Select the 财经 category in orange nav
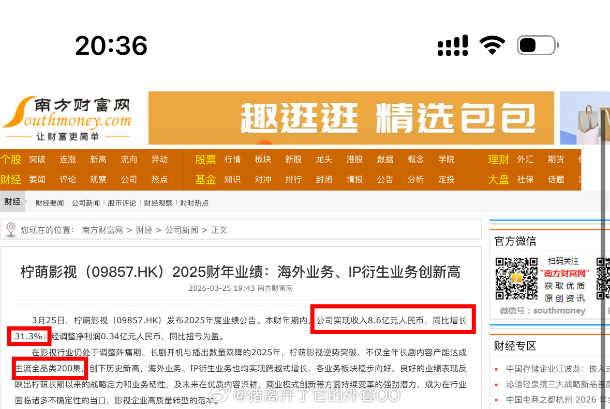610x409 pixels. coord(10,179)
